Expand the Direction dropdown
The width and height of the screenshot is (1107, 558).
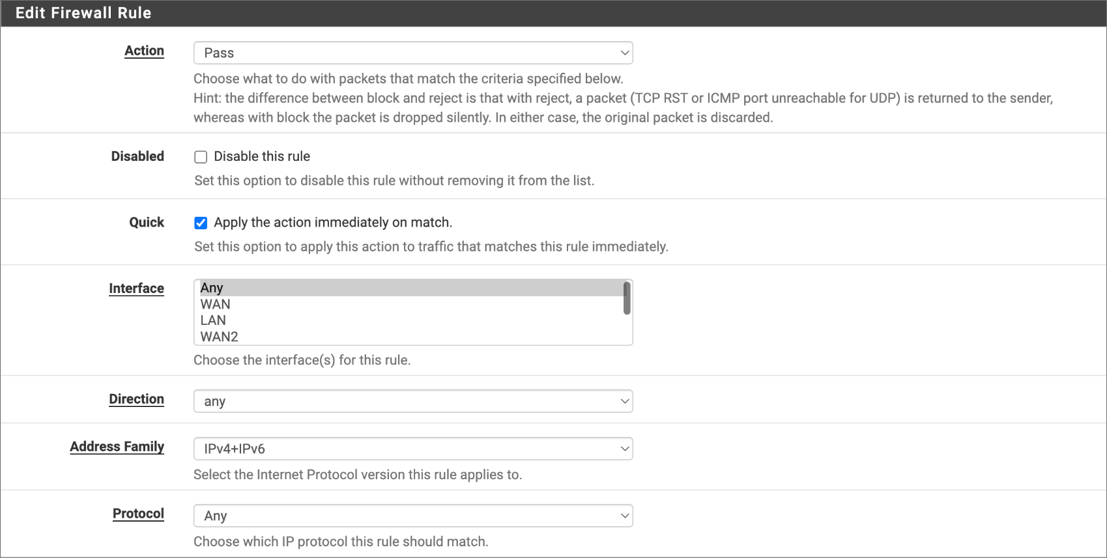point(412,401)
